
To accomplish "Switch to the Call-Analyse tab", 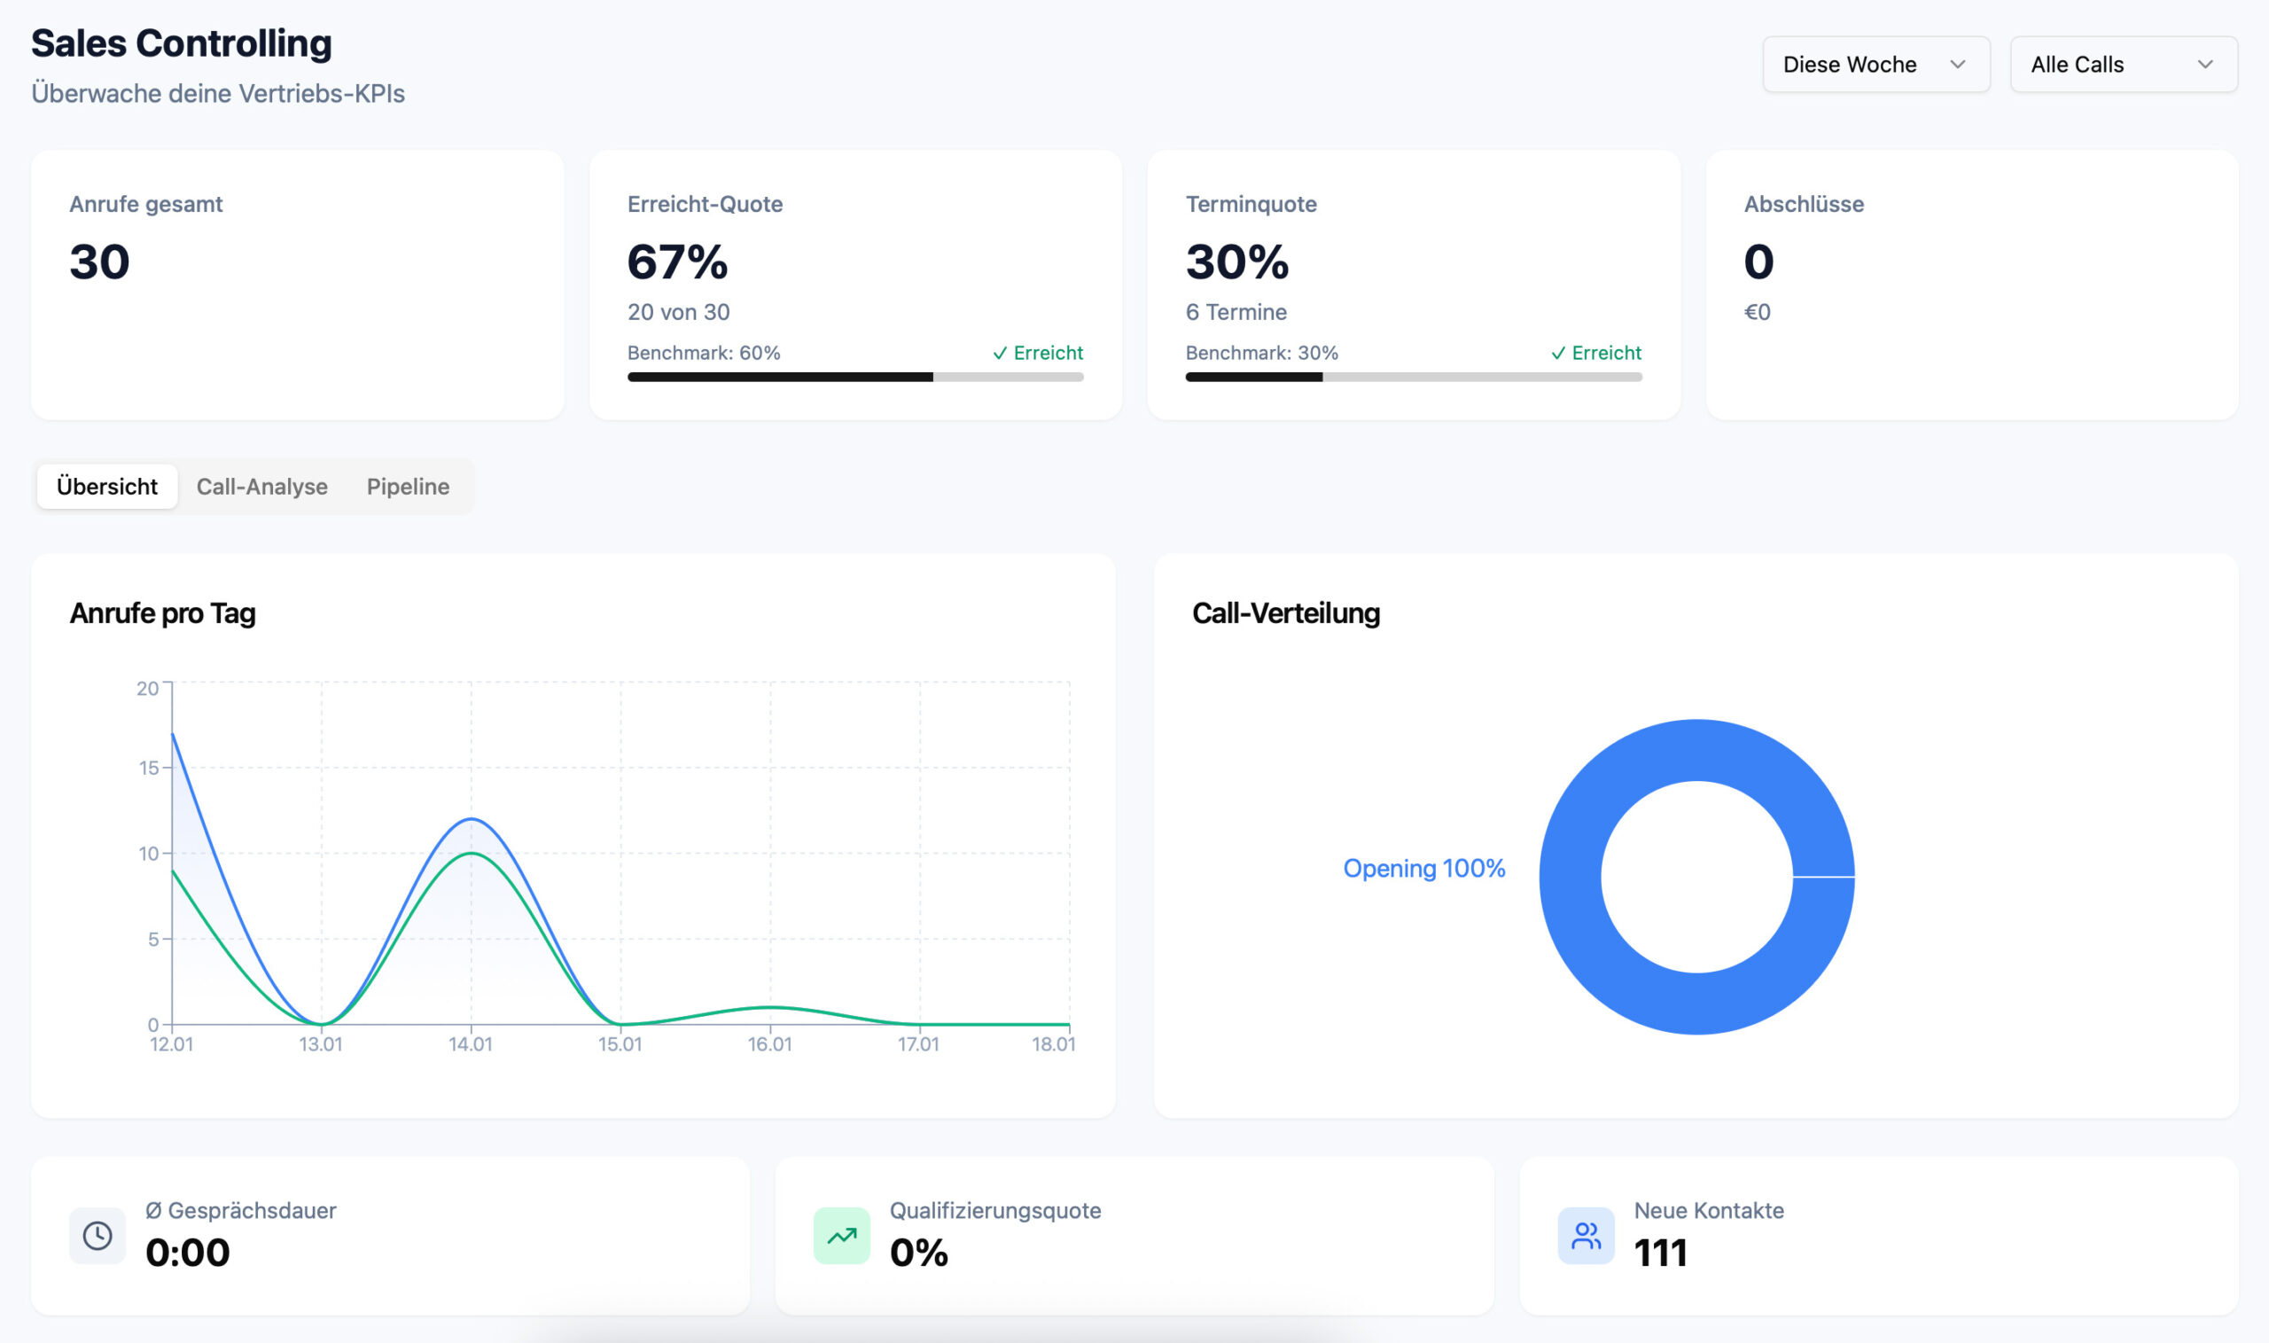I will pos(261,486).
